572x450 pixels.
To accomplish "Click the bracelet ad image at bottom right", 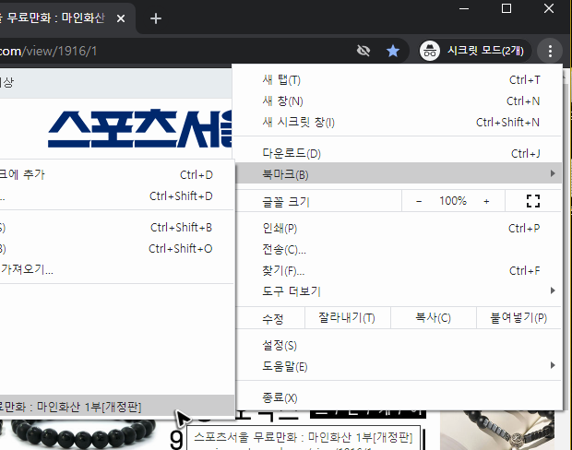I will pyautogui.click(x=497, y=431).
